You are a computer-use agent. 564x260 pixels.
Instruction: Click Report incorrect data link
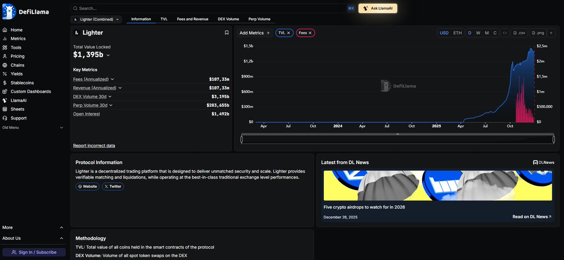click(x=94, y=146)
